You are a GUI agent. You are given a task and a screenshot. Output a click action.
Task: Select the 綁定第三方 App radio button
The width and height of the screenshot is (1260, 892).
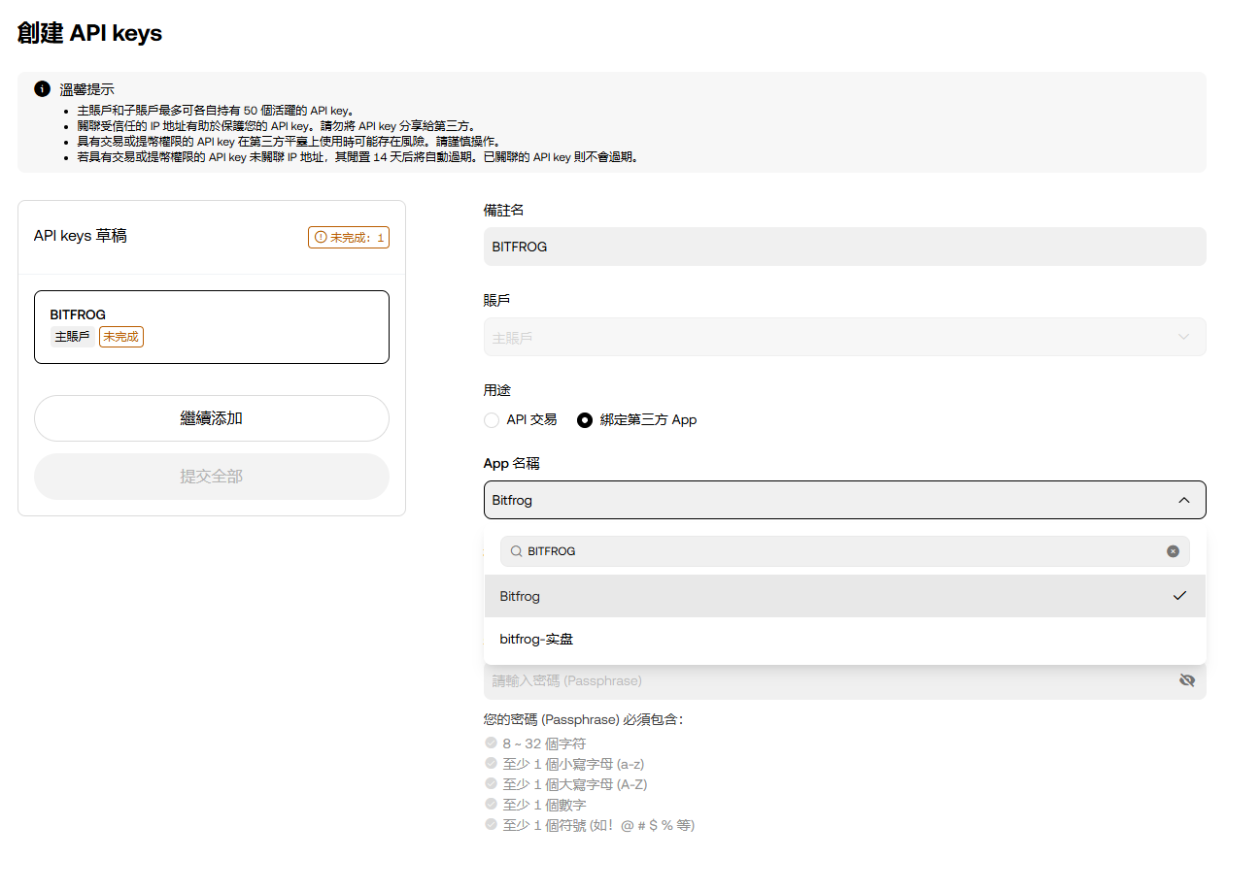585,420
